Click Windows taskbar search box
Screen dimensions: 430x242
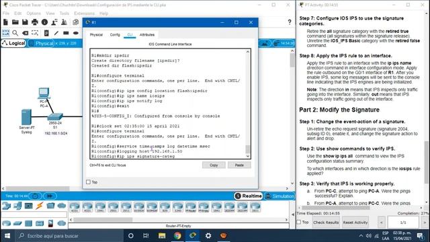click(69, 236)
